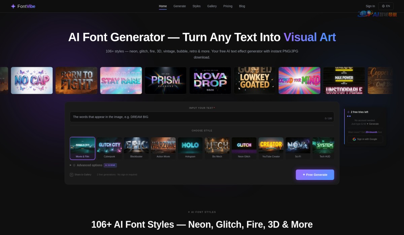404x235 pixels.
Task: Open the Generate nav tab
Action: (180, 6)
